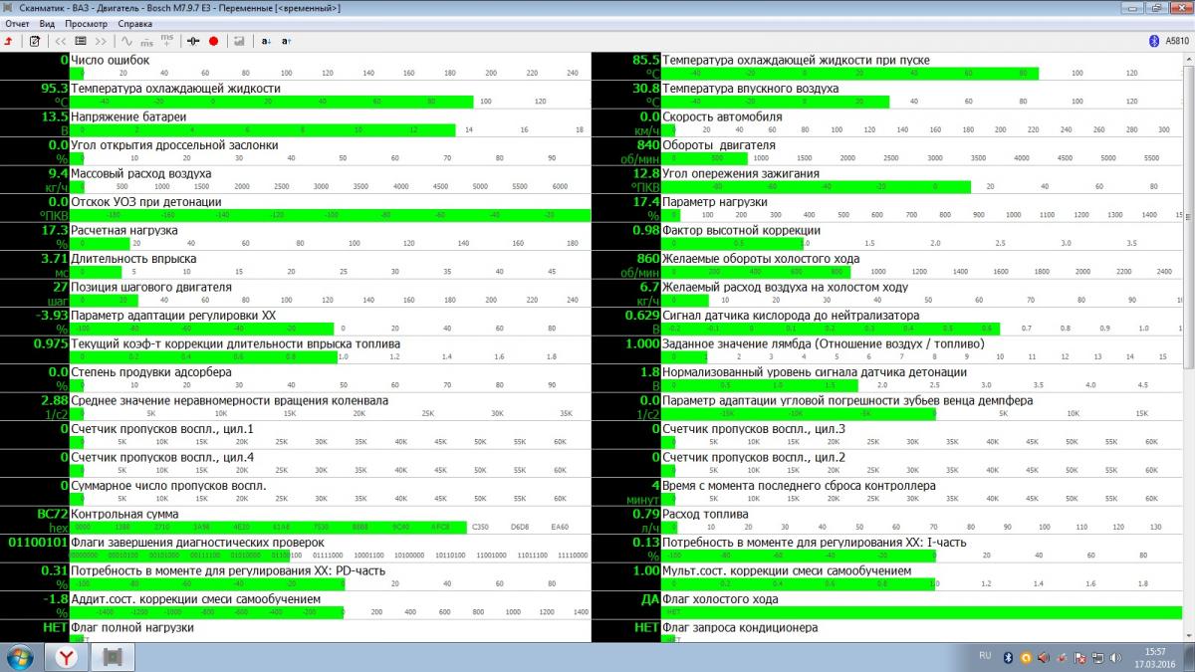Click the RU language indicator in tray

pyautogui.click(x=985, y=656)
